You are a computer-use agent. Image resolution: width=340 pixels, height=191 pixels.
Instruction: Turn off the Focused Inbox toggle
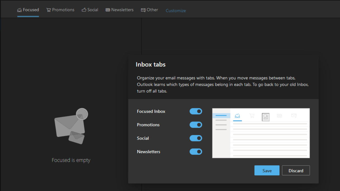point(196,111)
